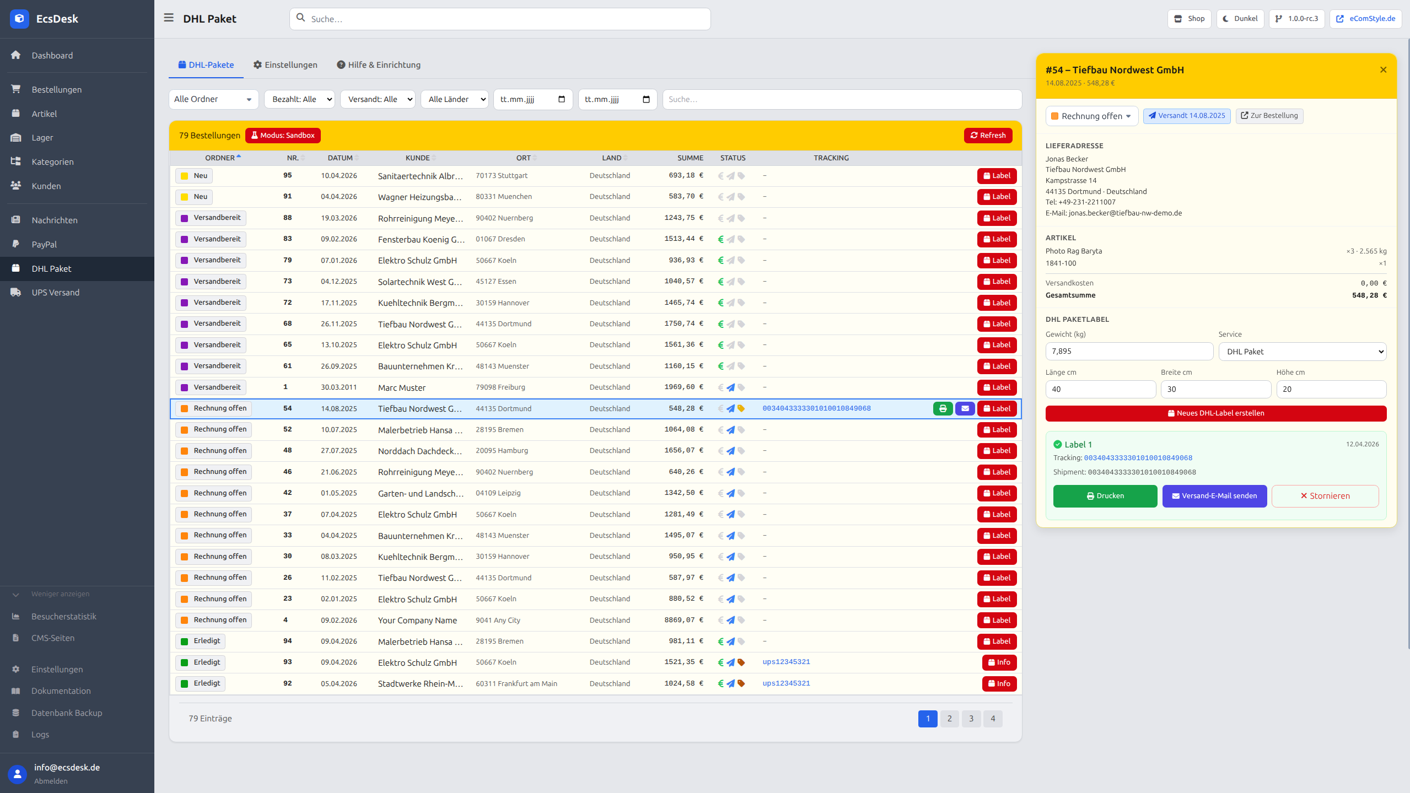Go to pagination page 4
The height and width of the screenshot is (793, 1410).
click(x=993, y=719)
